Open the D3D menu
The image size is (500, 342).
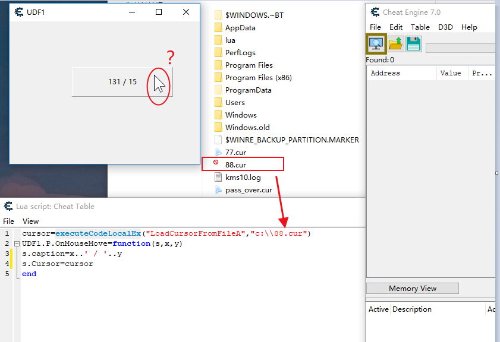pyautogui.click(x=445, y=27)
